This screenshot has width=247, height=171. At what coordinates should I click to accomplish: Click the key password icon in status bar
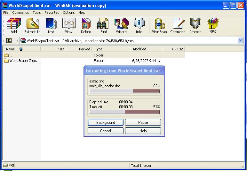tap(12, 165)
